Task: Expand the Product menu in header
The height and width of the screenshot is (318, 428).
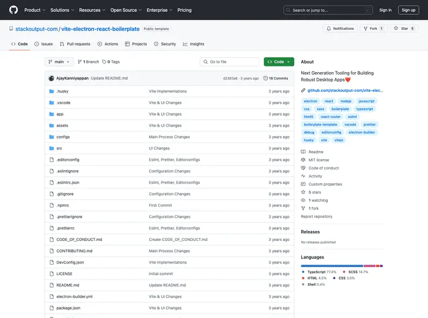Action: click(x=34, y=10)
